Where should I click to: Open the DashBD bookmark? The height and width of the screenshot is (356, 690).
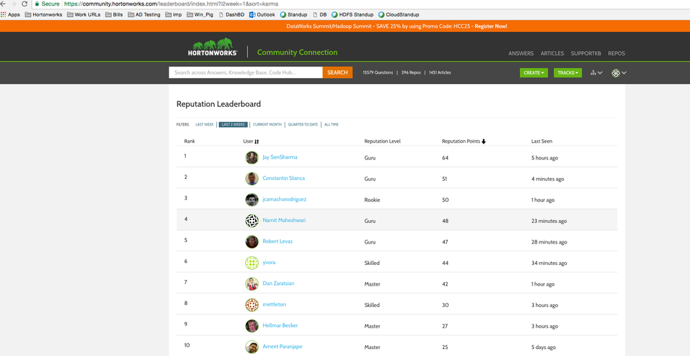[x=231, y=14]
